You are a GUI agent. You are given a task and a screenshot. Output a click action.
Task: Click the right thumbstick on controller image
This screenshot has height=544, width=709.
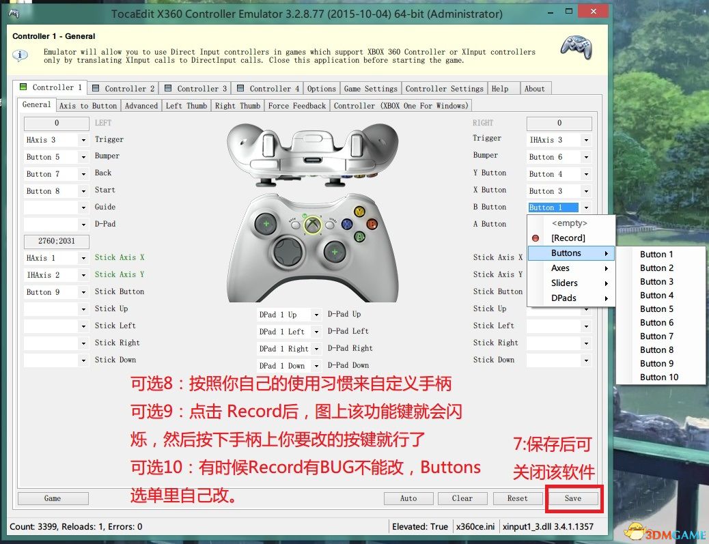pos(335,252)
